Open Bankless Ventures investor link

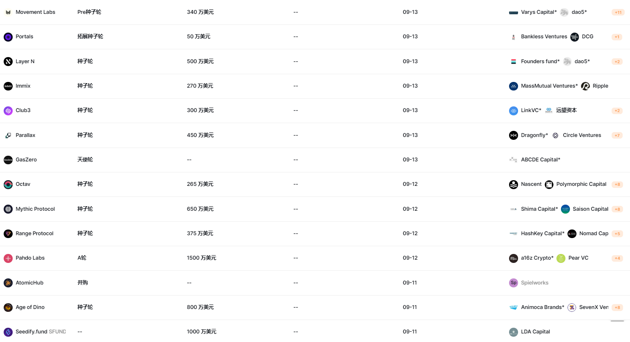point(544,37)
